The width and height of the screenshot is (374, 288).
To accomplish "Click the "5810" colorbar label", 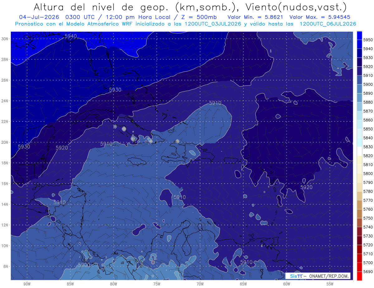I will 368,165.
